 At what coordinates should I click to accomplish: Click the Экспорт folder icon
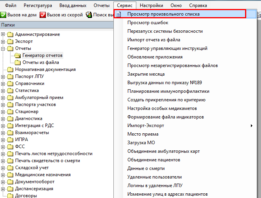(x=10, y=41)
